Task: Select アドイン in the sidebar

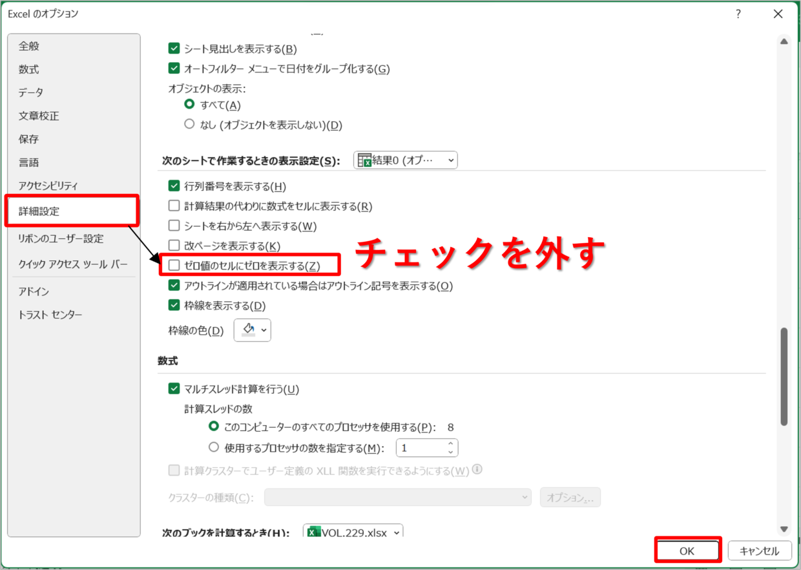Action: click(x=34, y=291)
